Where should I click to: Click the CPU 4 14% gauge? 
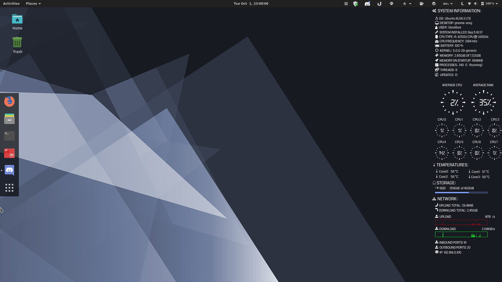(442, 153)
